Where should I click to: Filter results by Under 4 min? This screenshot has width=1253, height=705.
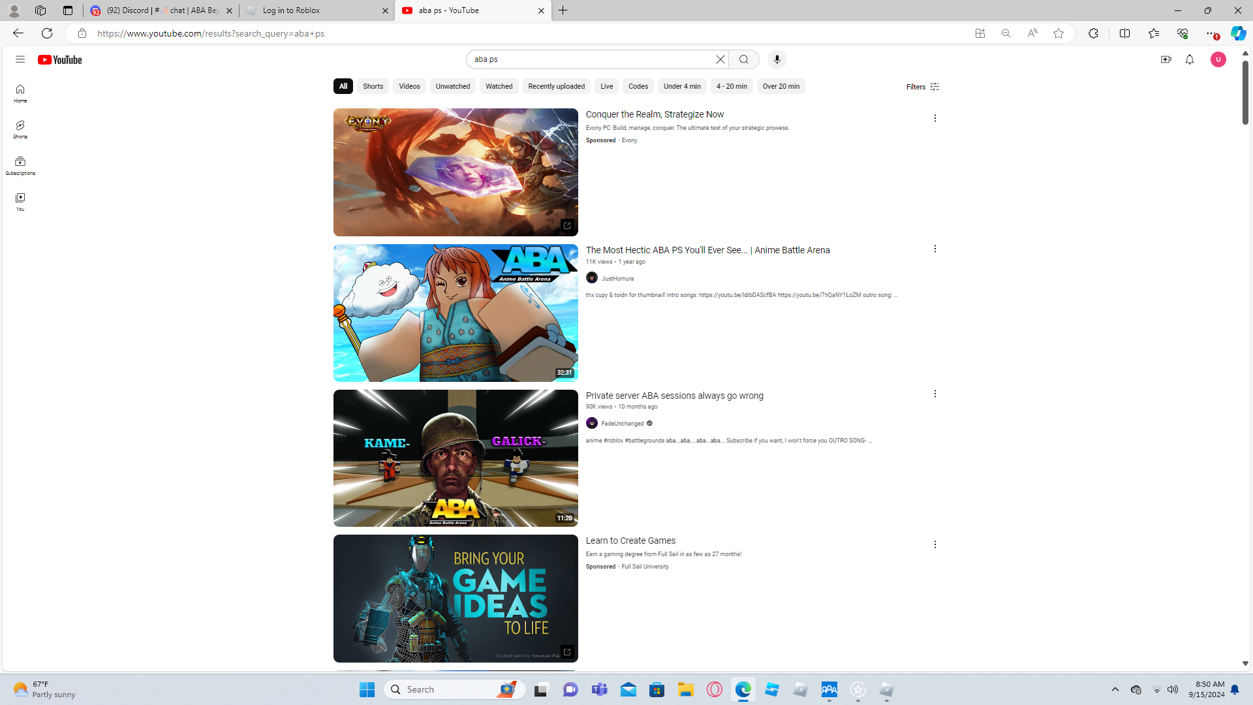point(682,86)
